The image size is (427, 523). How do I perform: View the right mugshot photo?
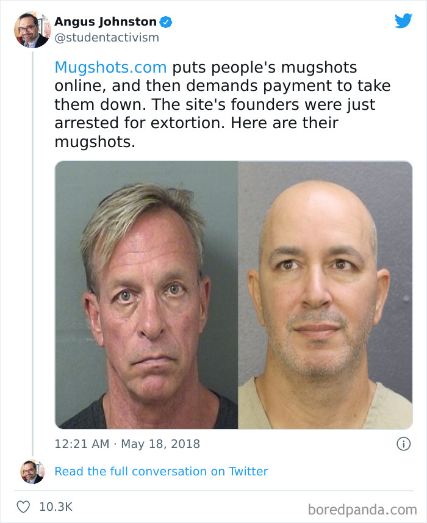(x=325, y=295)
